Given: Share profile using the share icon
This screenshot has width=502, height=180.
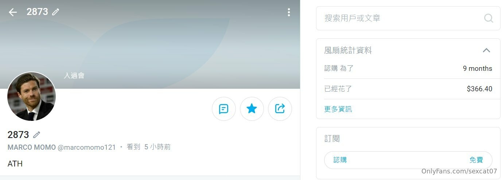Looking at the screenshot, I should coord(280,109).
